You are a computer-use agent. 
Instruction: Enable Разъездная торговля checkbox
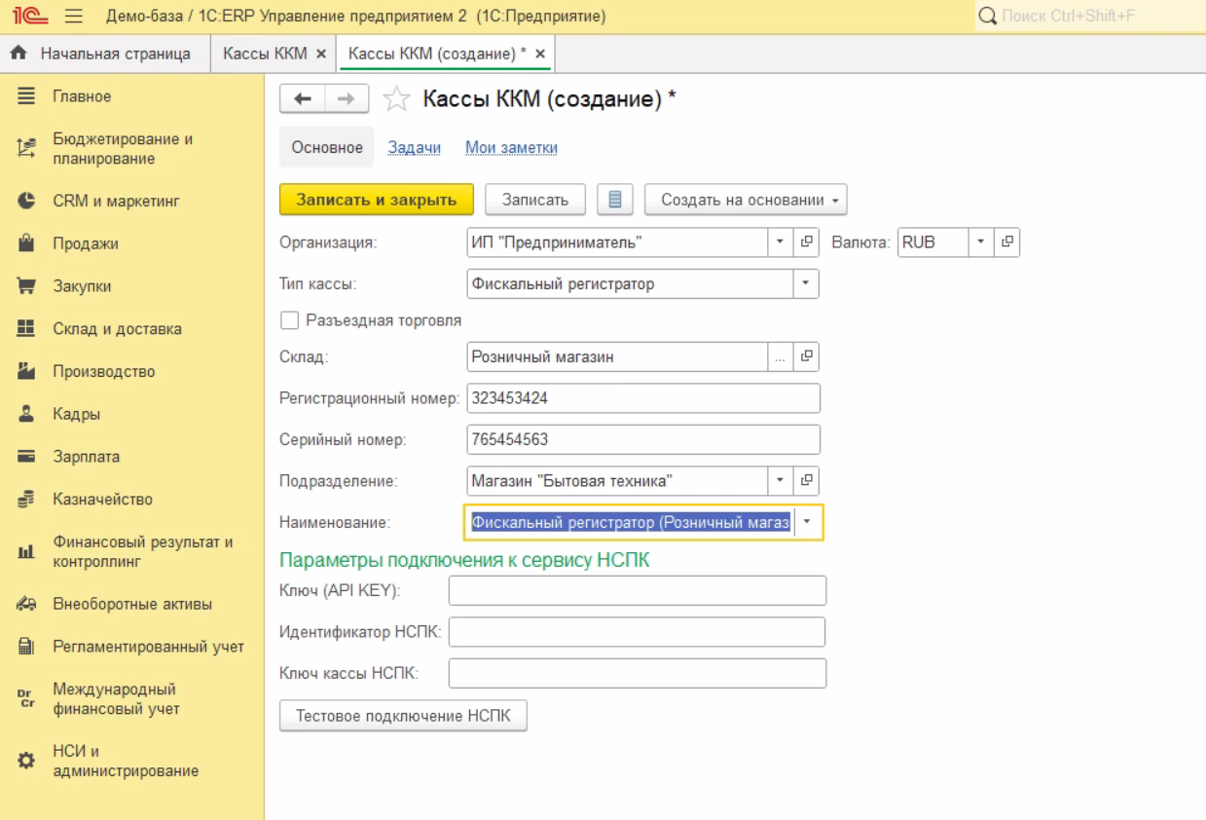(x=290, y=320)
